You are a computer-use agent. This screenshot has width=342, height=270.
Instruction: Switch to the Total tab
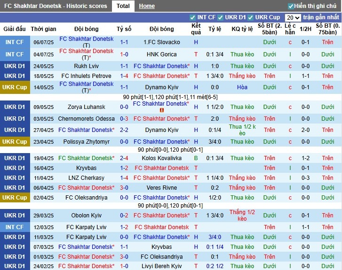[x=123, y=6]
